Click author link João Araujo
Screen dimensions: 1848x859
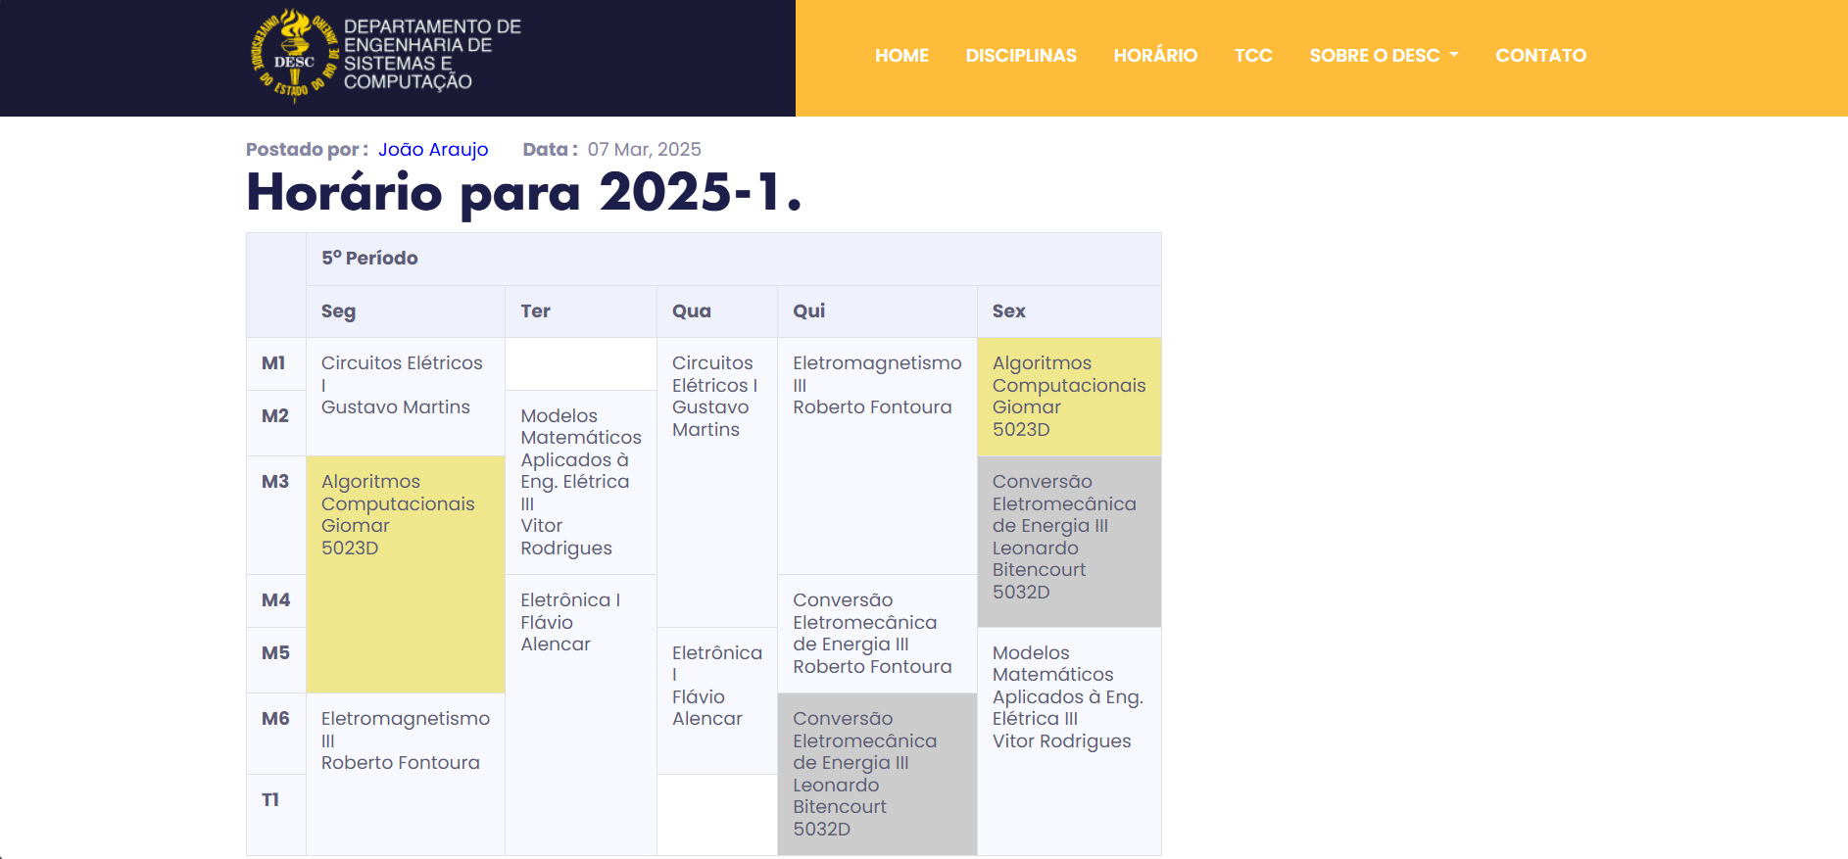(433, 150)
